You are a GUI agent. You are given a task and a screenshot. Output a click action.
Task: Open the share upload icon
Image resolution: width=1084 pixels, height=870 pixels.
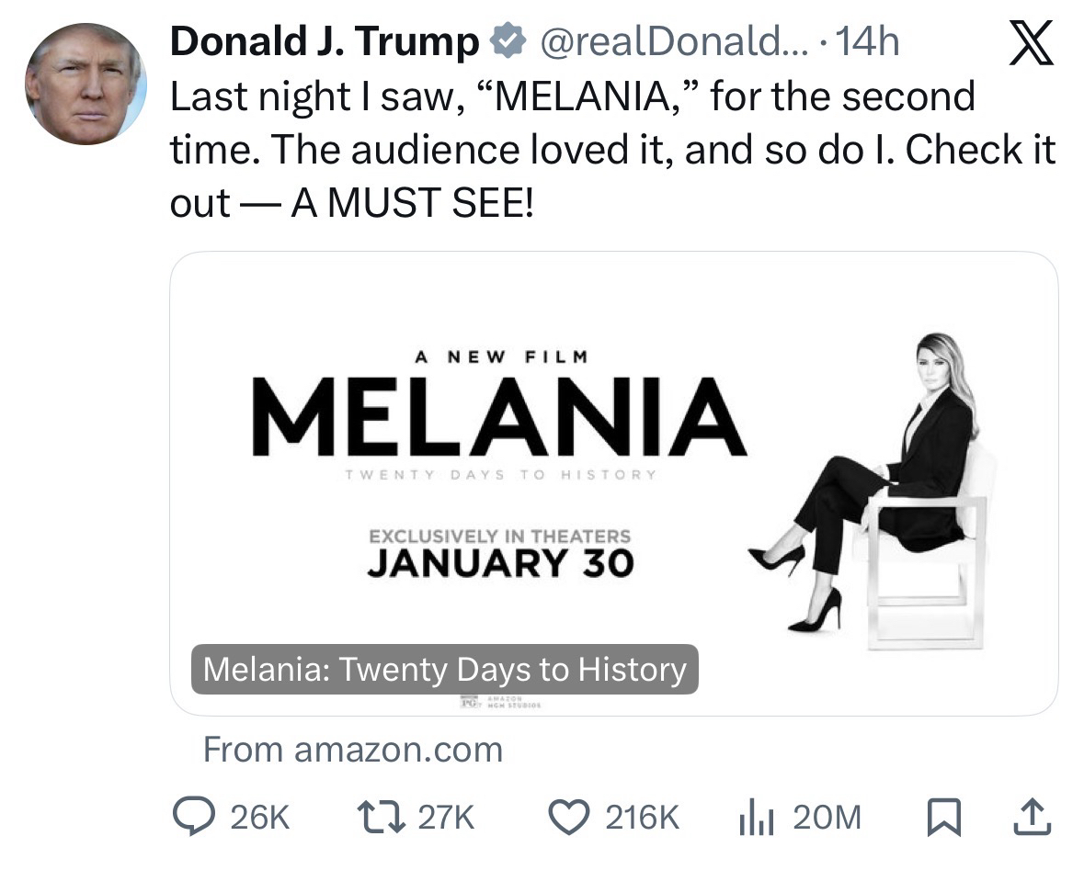(1033, 816)
